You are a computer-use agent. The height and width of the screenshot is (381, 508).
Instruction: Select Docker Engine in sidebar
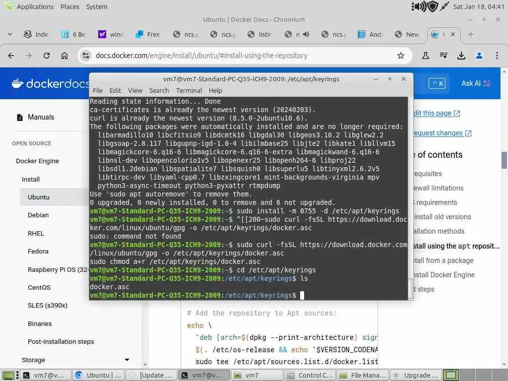[x=37, y=161]
